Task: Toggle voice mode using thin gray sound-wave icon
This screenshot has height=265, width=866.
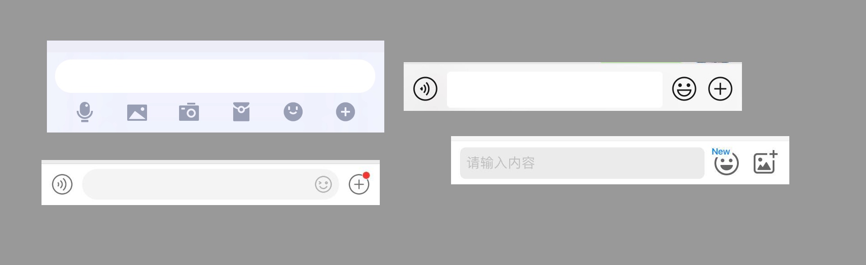Action: (x=62, y=184)
